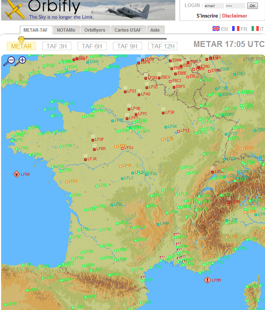Click the LFOF red airport marker
Screen dimensions: 265x310
coord(92,140)
